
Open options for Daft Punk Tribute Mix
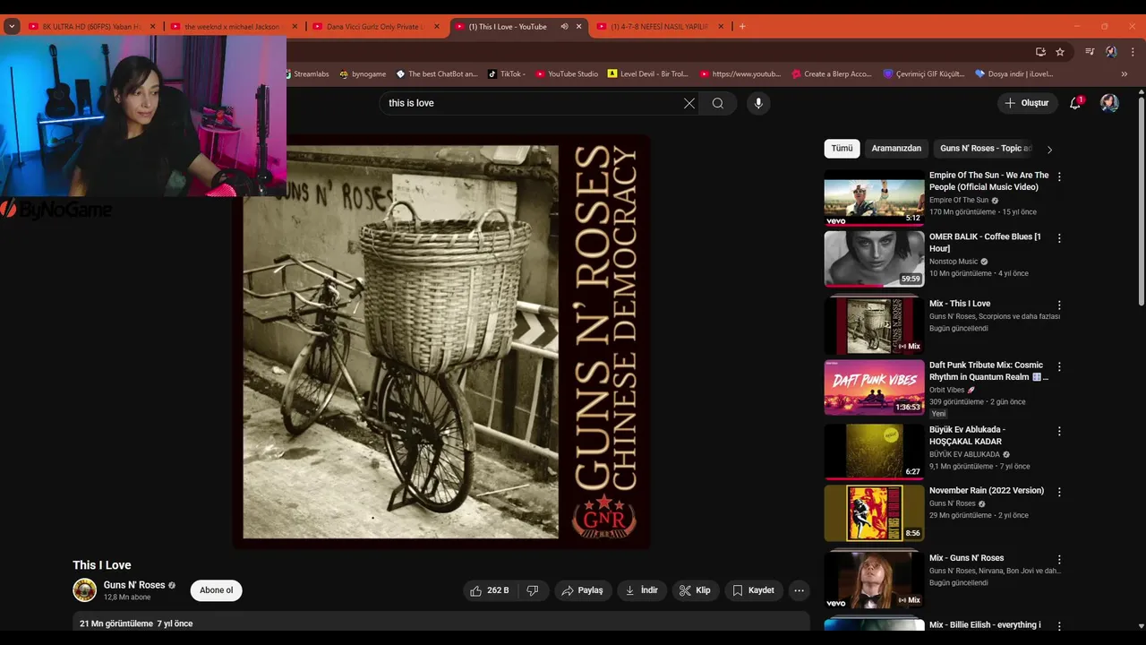click(x=1059, y=366)
